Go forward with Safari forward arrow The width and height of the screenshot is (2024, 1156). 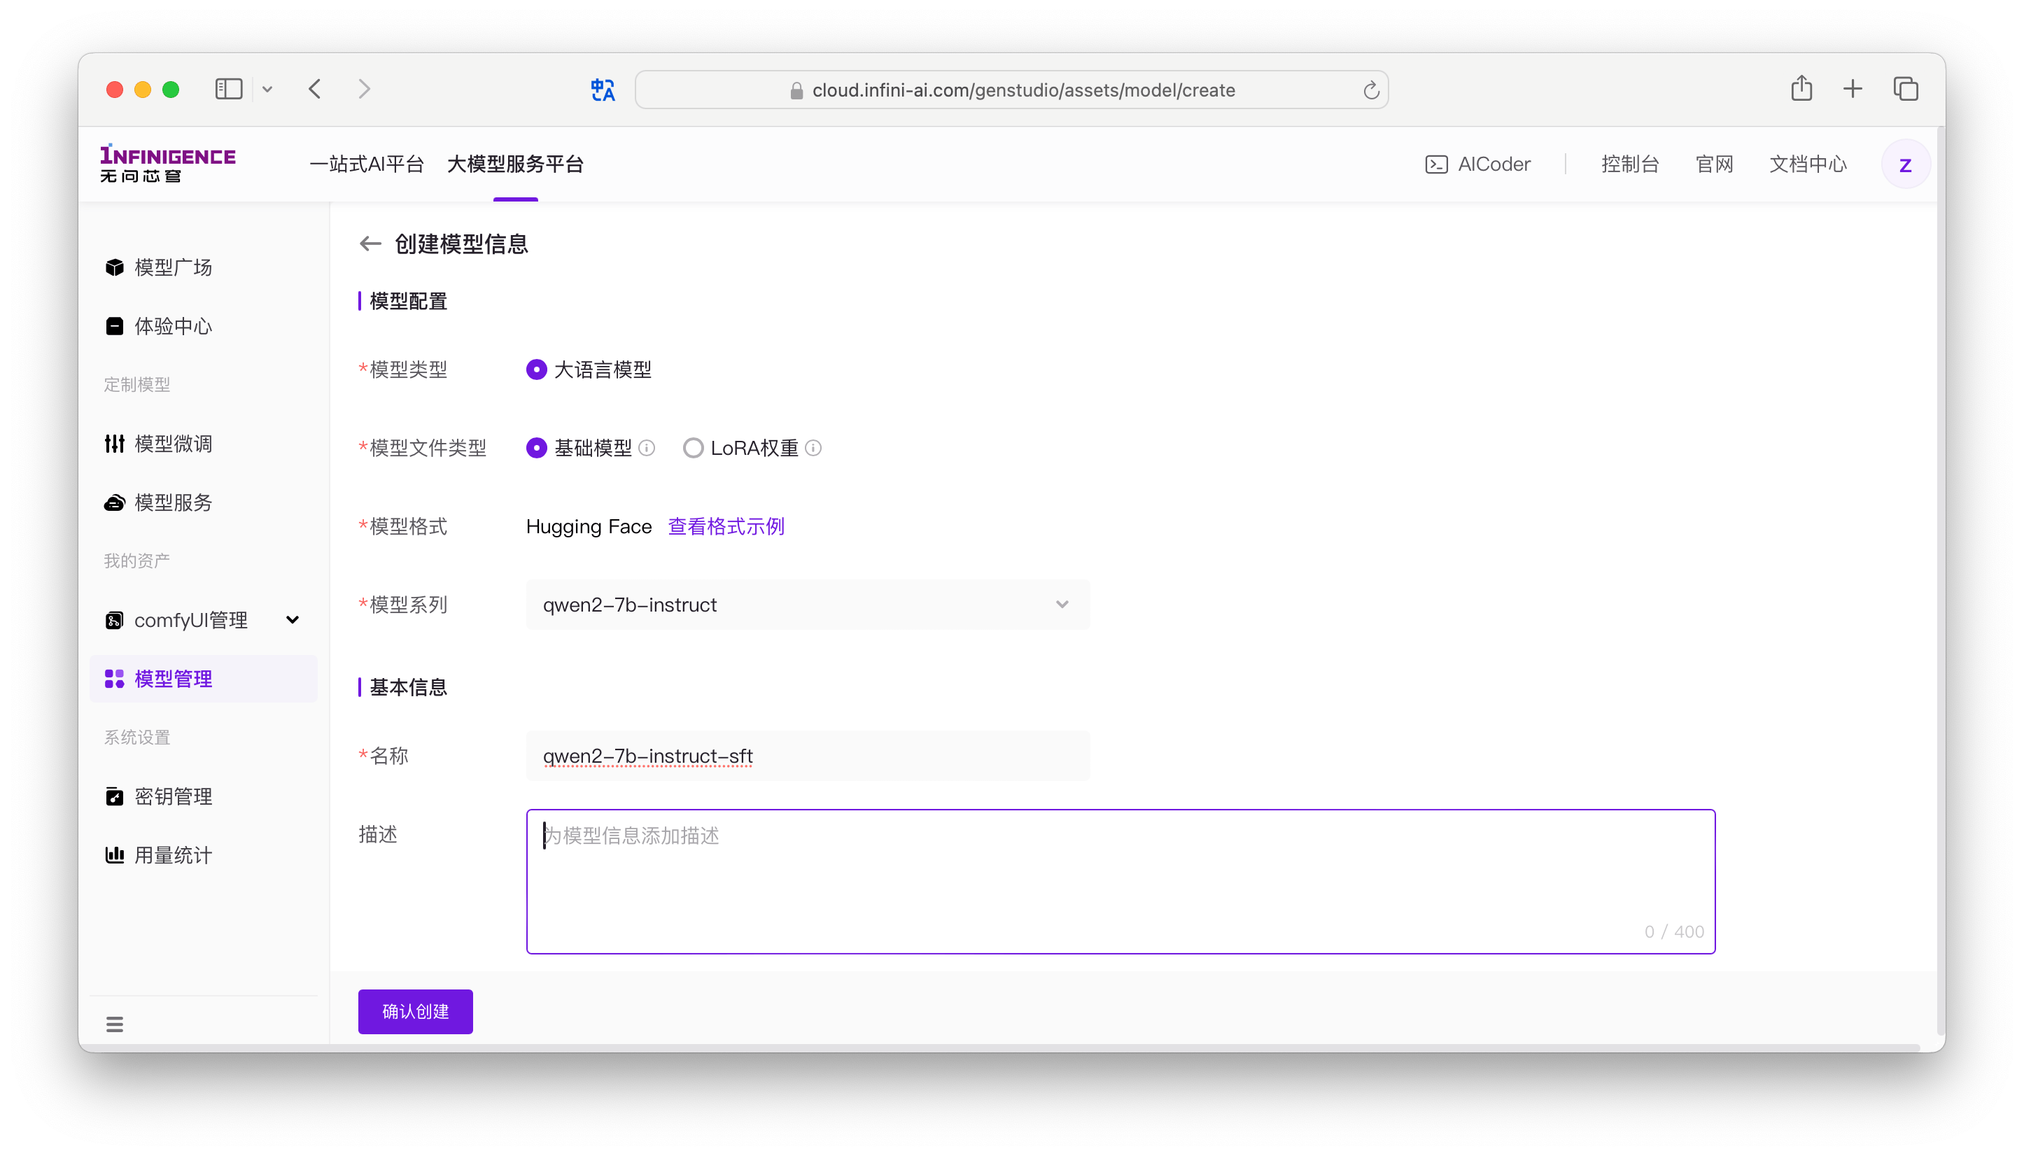(x=364, y=89)
